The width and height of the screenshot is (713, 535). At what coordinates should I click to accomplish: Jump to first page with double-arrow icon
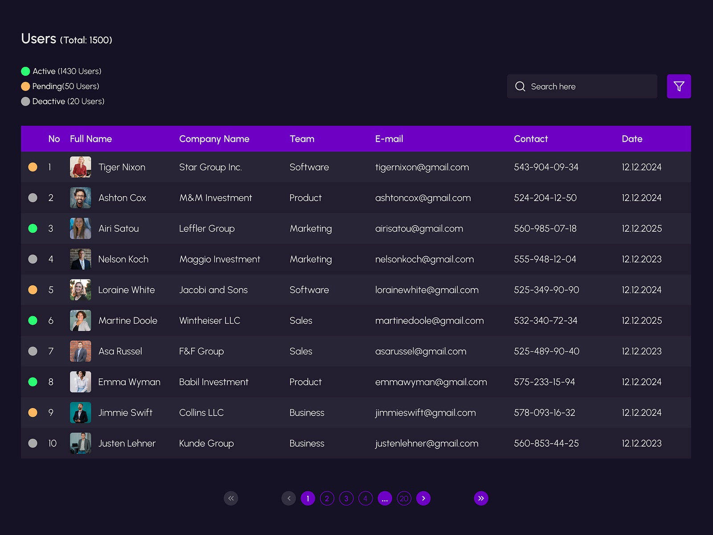(231, 498)
